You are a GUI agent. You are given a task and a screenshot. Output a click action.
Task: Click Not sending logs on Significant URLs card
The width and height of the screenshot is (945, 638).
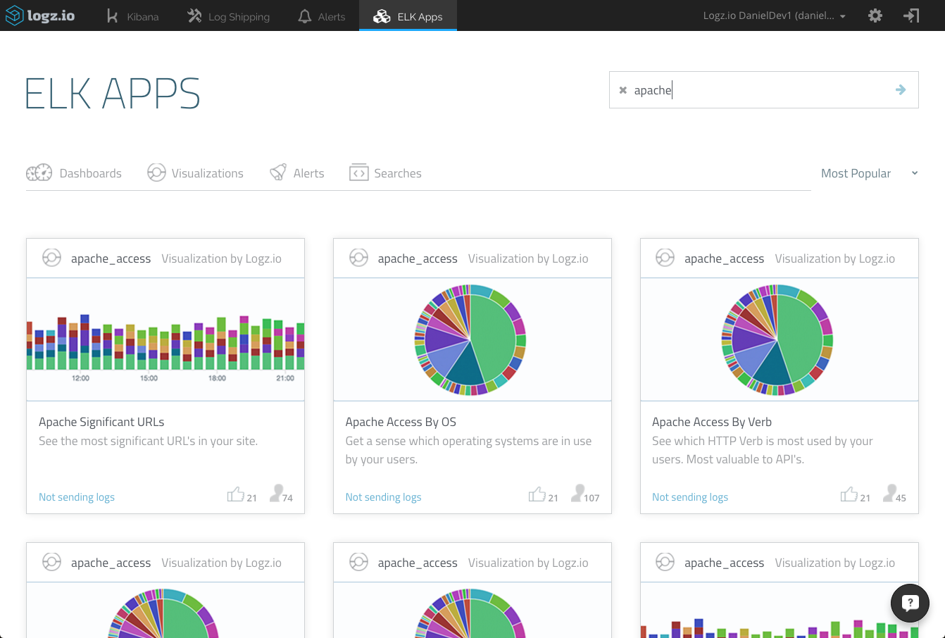[x=77, y=497]
